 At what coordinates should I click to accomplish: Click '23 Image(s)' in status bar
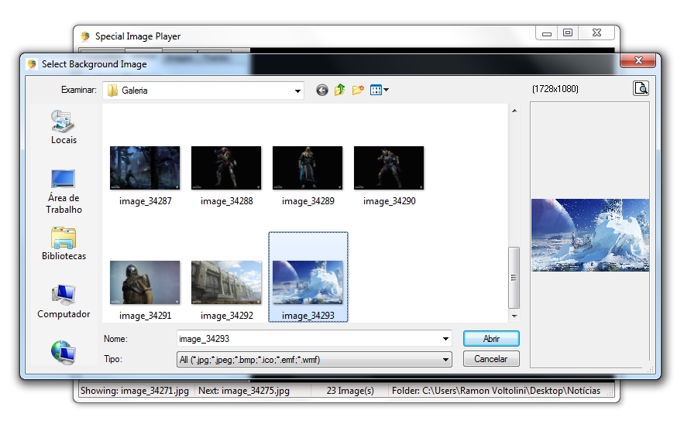pos(350,391)
